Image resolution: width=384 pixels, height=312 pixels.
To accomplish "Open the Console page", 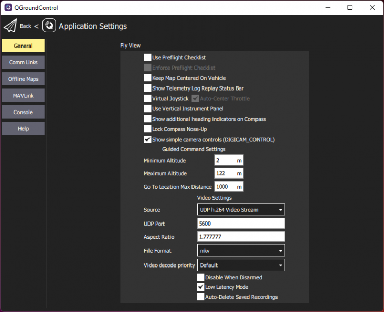I will click(x=23, y=112).
